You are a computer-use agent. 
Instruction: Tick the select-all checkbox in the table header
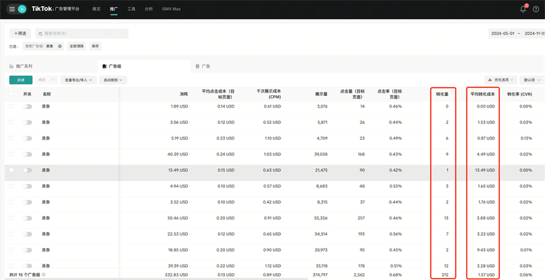coord(12,94)
